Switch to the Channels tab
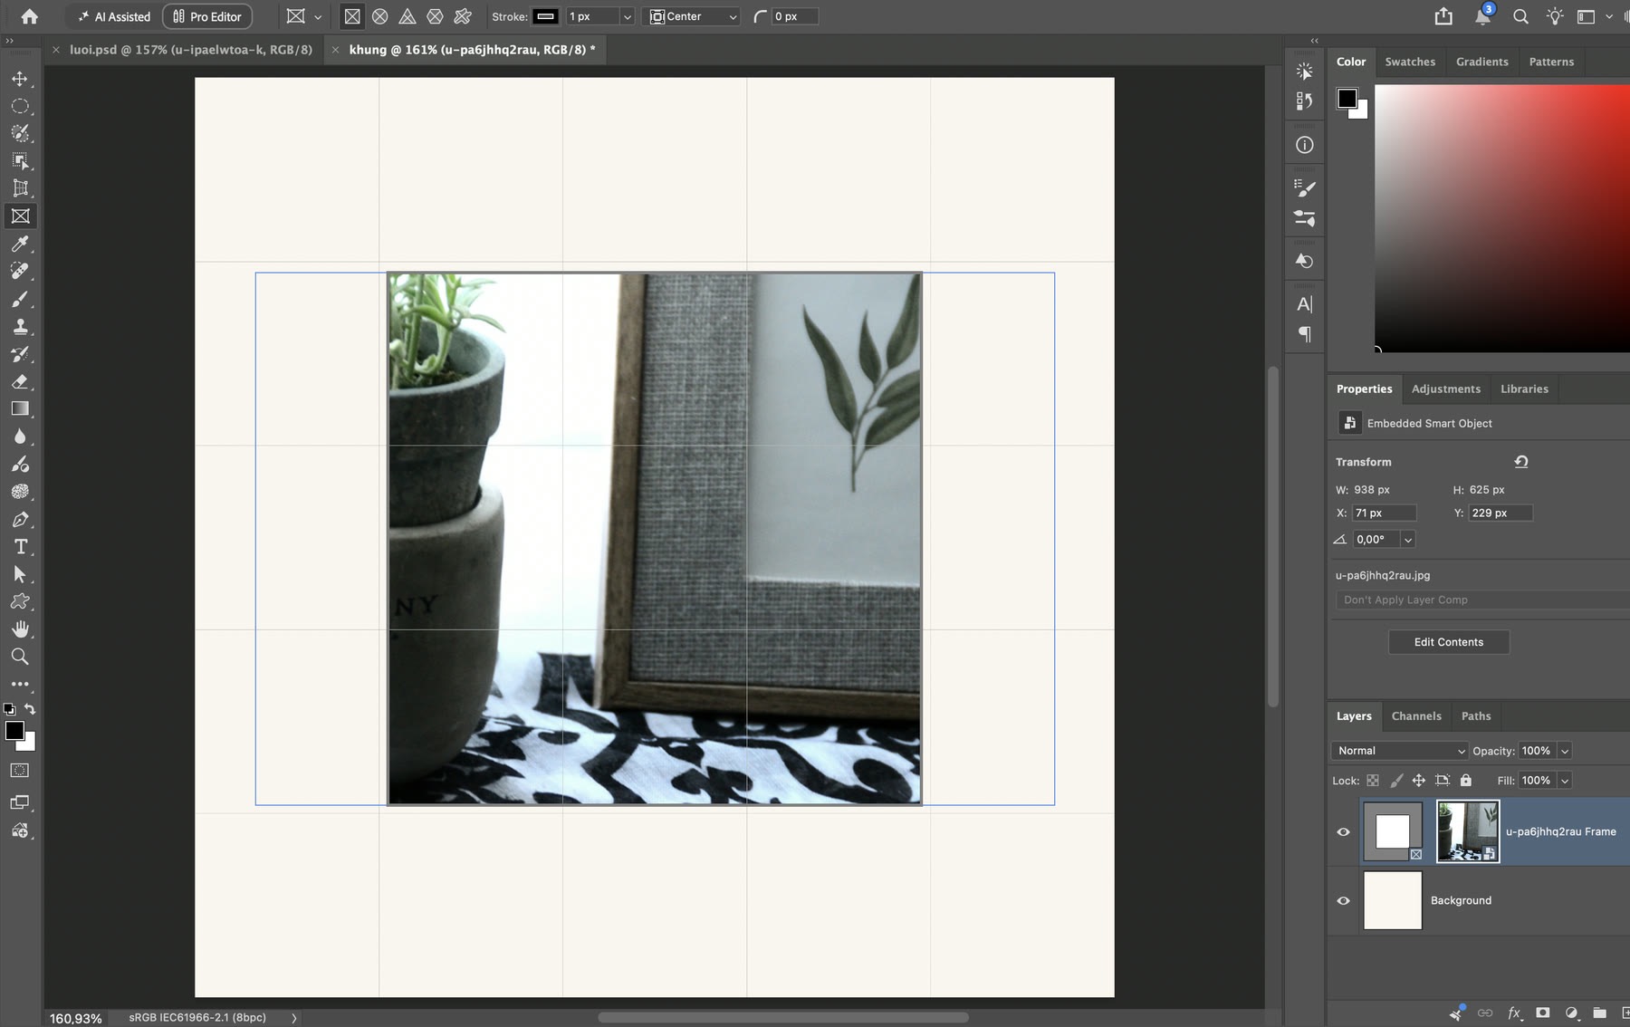The image size is (1630, 1027). coord(1416,715)
